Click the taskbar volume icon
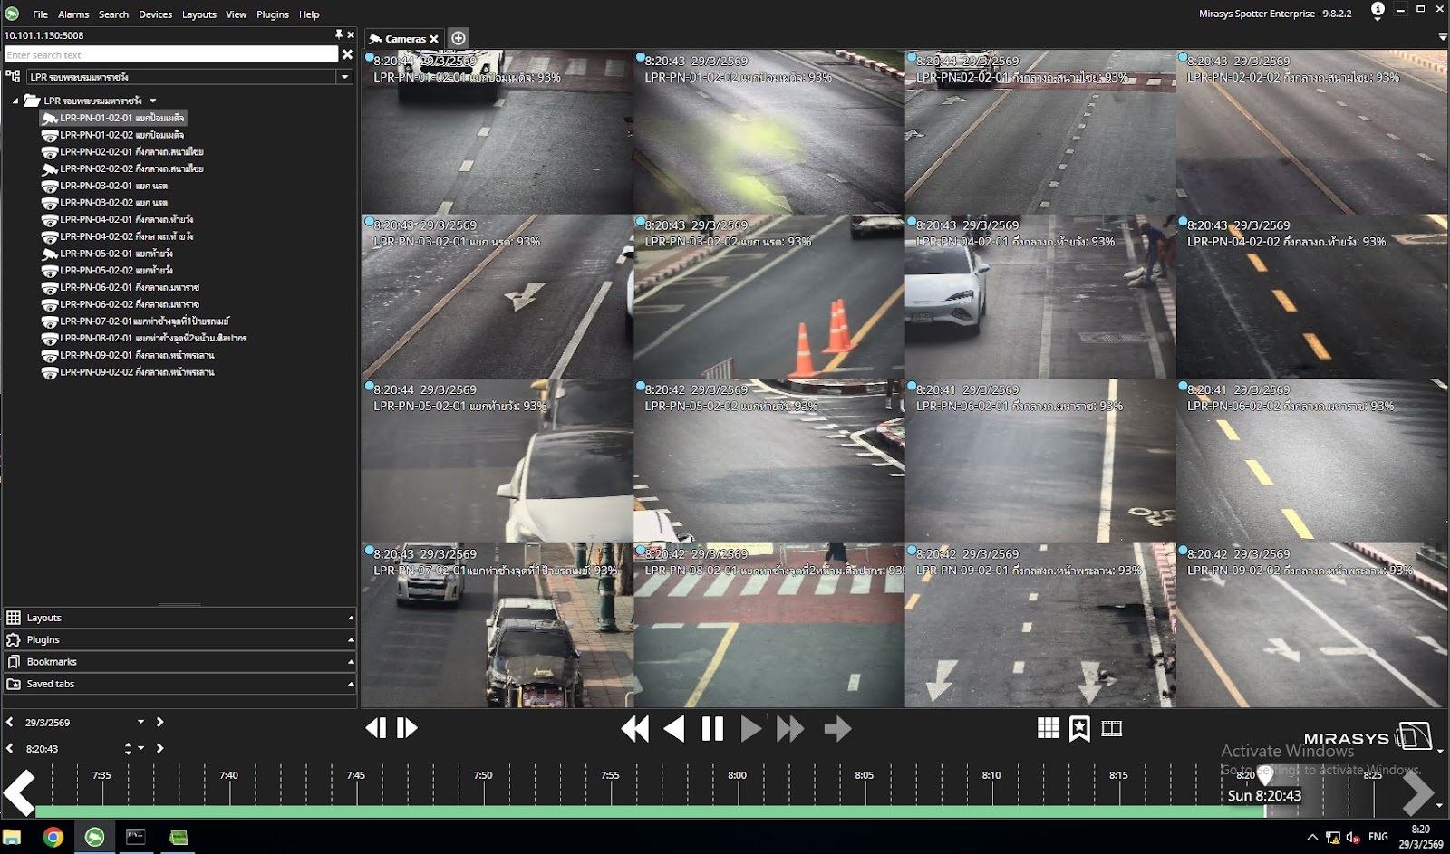Image resolution: width=1450 pixels, height=854 pixels. 1353,837
